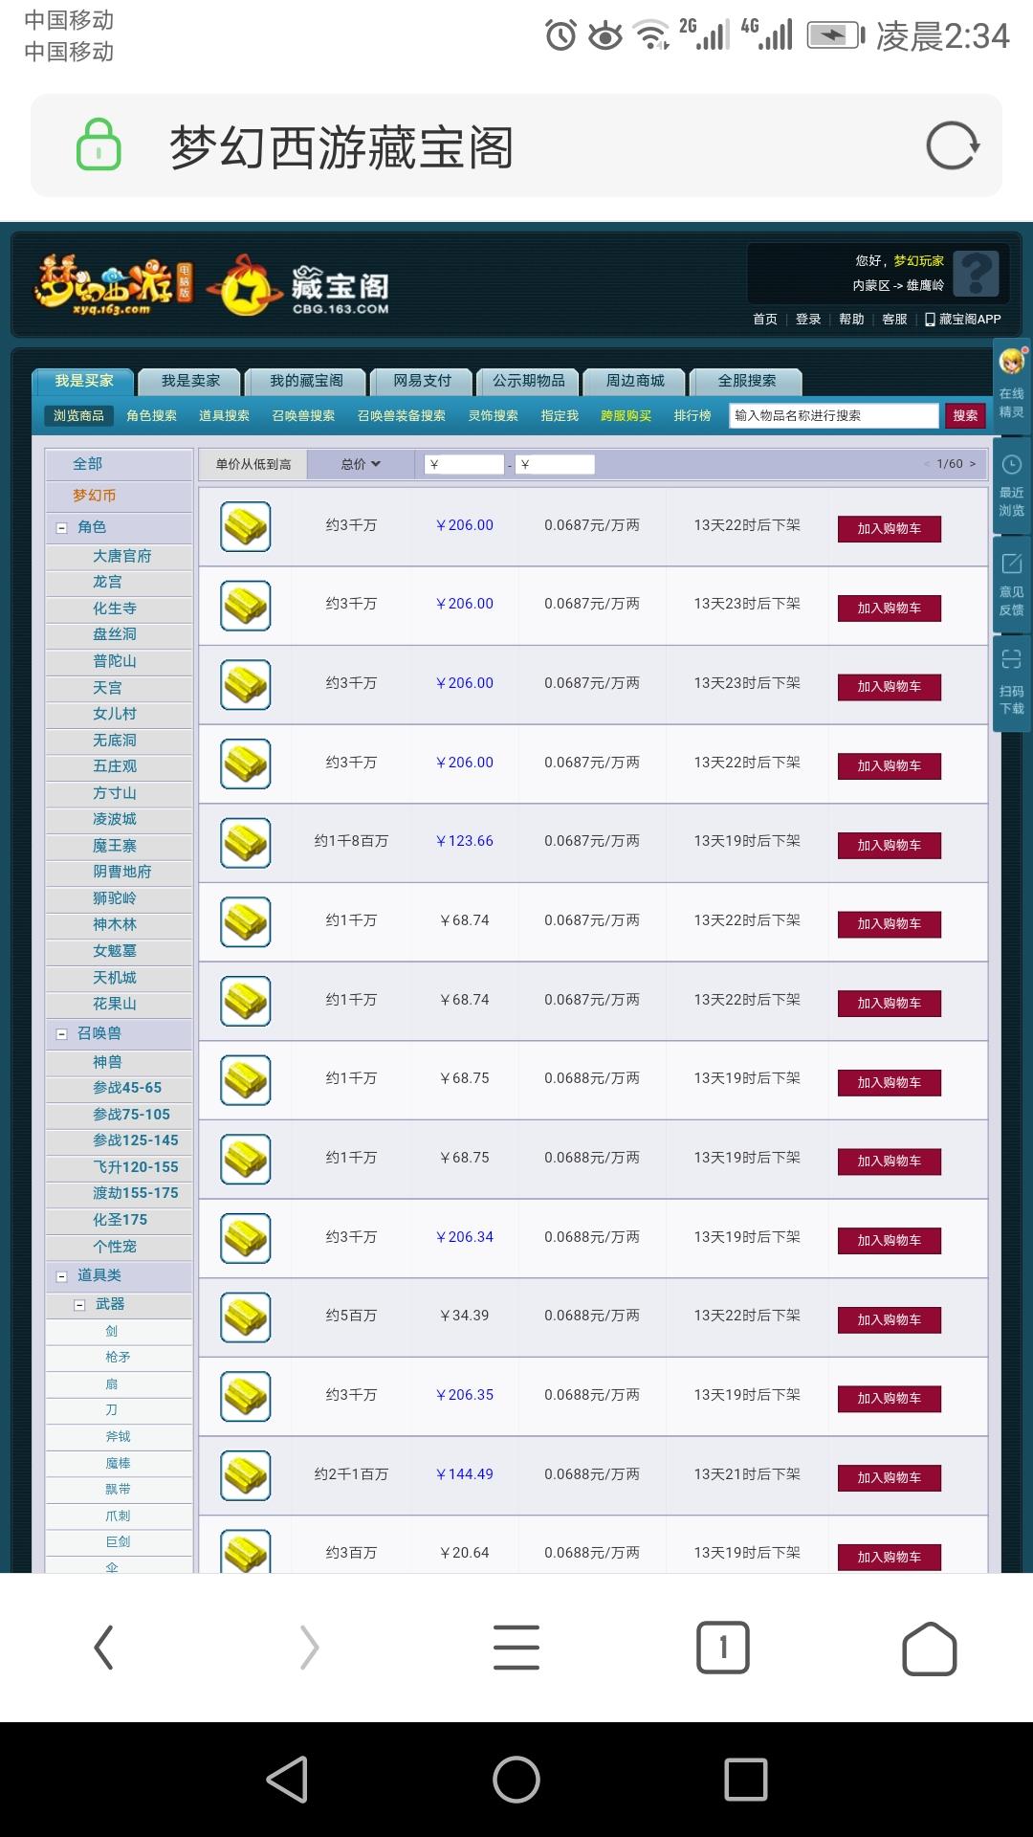Focus the minimum price field
The width and height of the screenshot is (1033, 1837).
click(464, 464)
